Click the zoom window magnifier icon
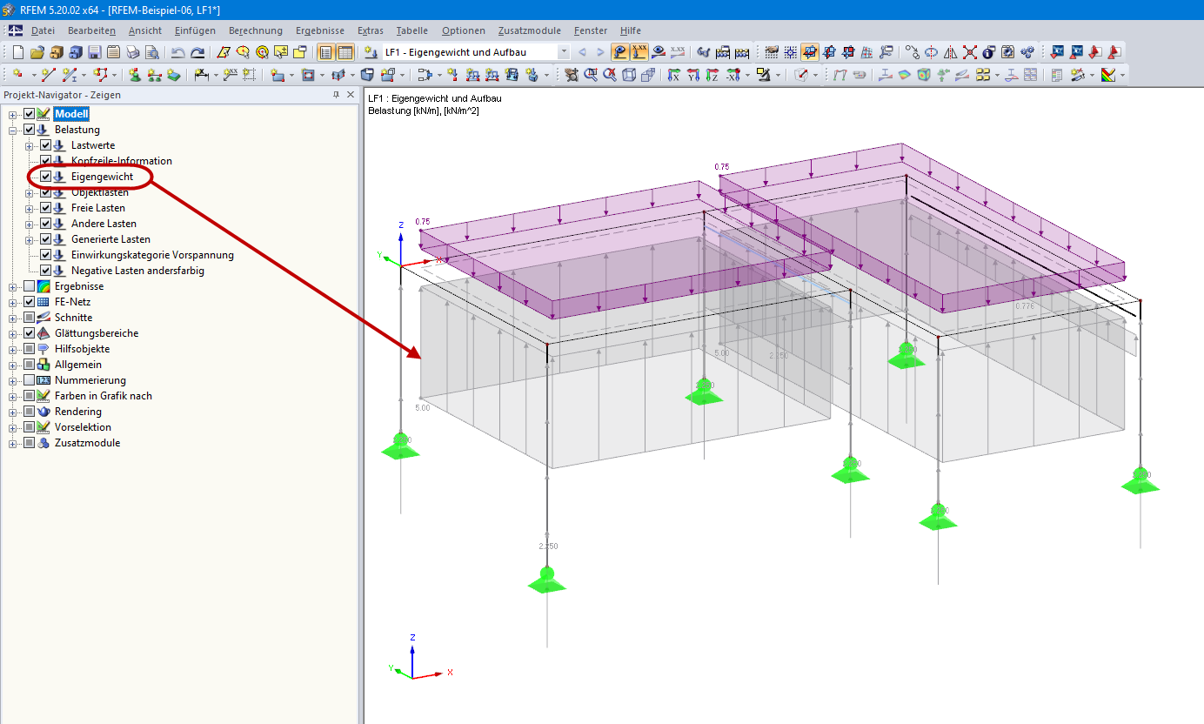Image resolution: width=1204 pixels, height=724 pixels. (591, 75)
